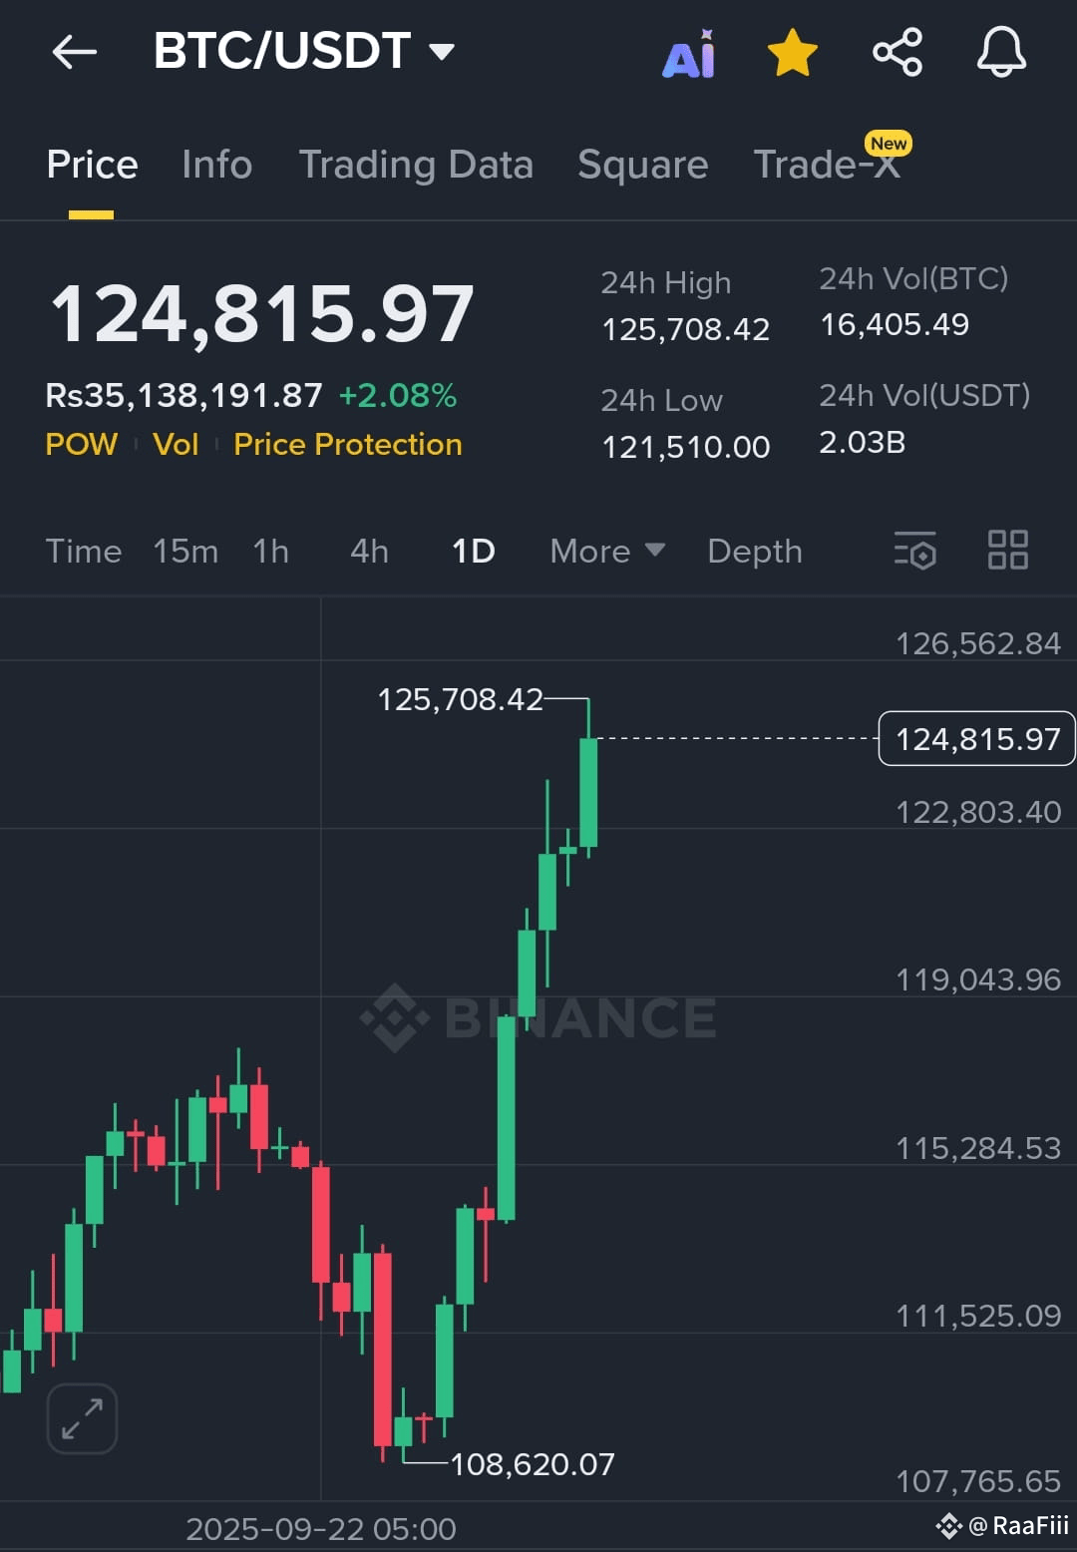Open the Trade-X tab
The height and width of the screenshot is (1552, 1077).
coord(827,165)
